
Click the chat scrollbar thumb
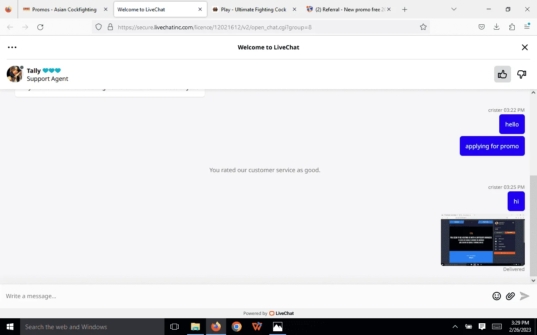pyautogui.click(x=533, y=225)
